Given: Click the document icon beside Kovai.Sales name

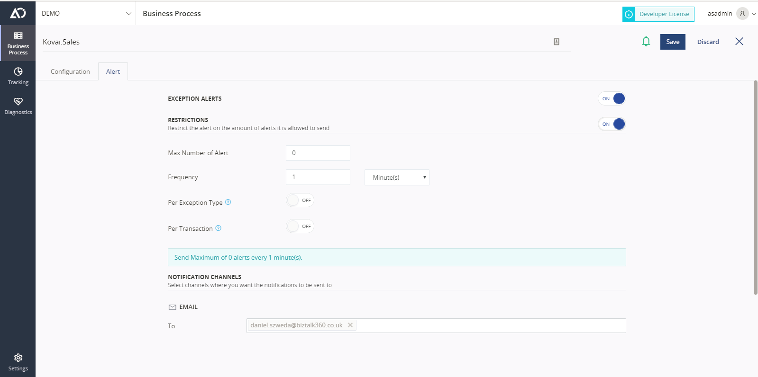Looking at the screenshot, I should click(557, 42).
